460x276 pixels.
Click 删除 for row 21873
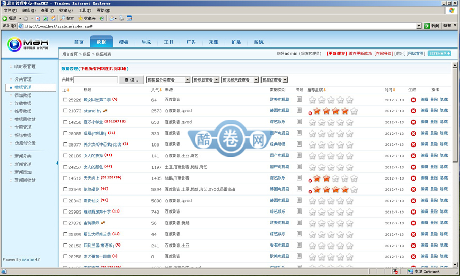click(434, 110)
